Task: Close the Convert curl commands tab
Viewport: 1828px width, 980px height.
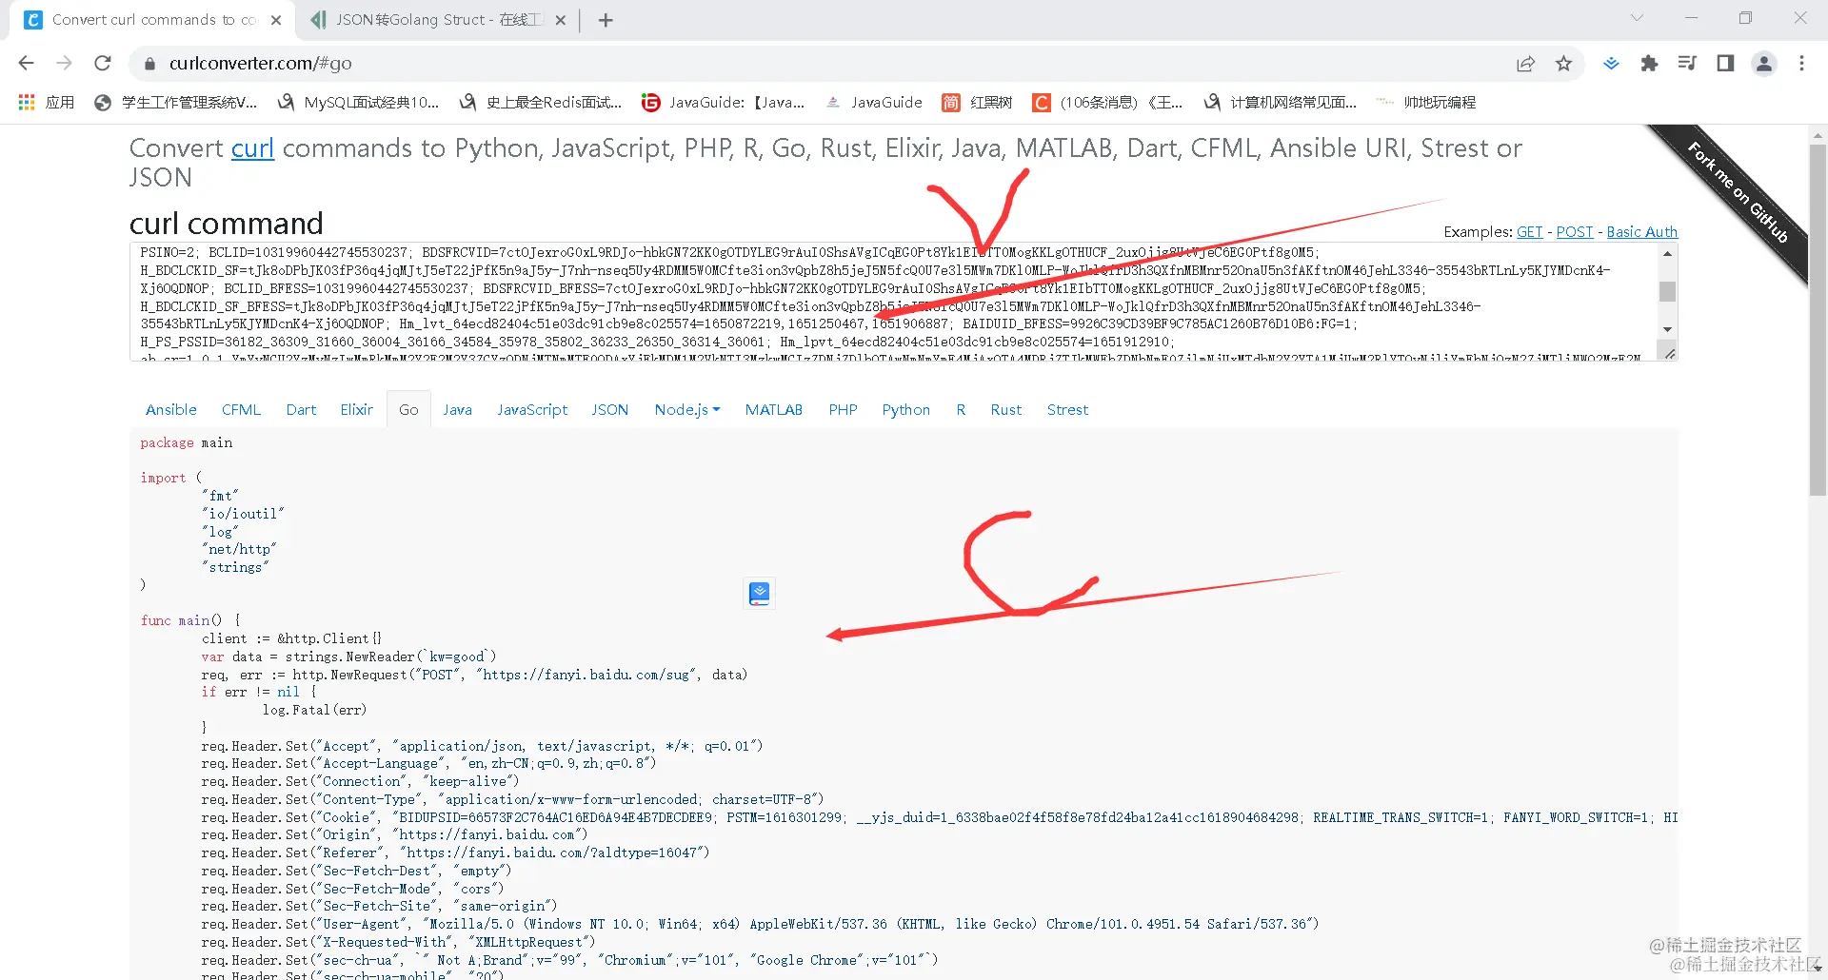Action: click(276, 20)
